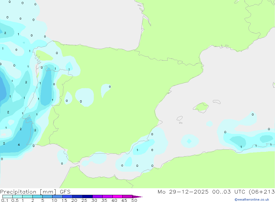Click the 'Precipitation [mm]' title text

point(28,192)
